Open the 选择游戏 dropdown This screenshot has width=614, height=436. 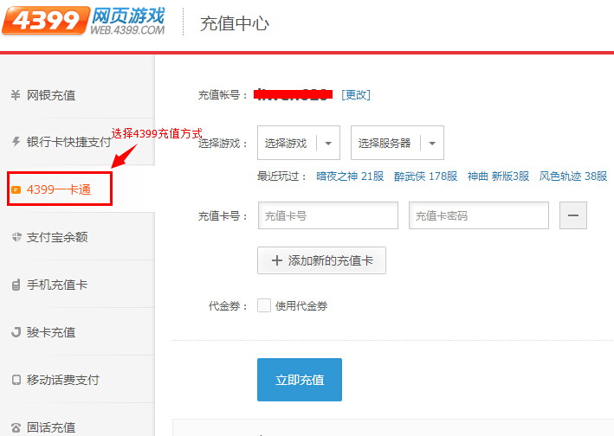(299, 143)
